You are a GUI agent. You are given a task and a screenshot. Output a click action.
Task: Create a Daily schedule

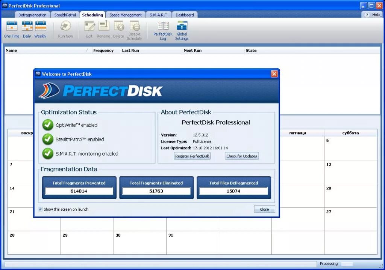27,29
